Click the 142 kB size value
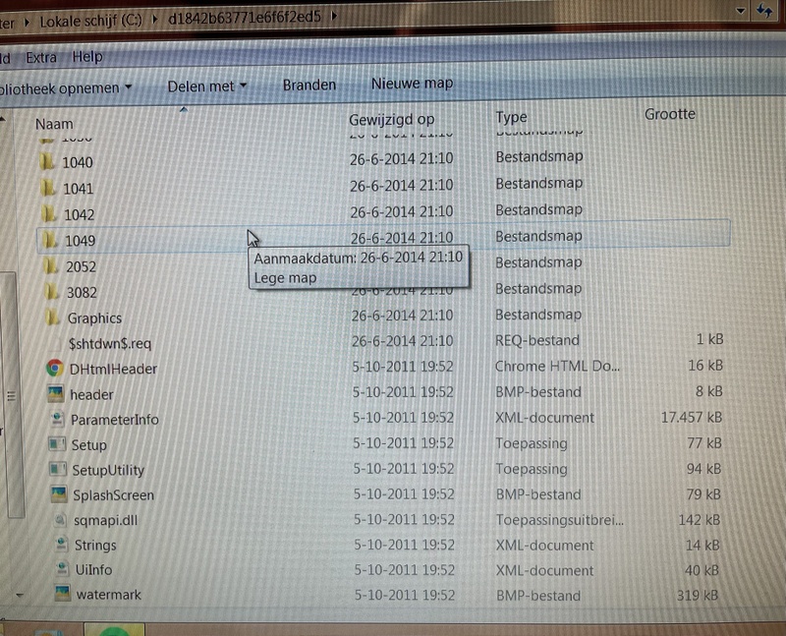Image resolution: width=786 pixels, height=636 pixels. click(700, 520)
